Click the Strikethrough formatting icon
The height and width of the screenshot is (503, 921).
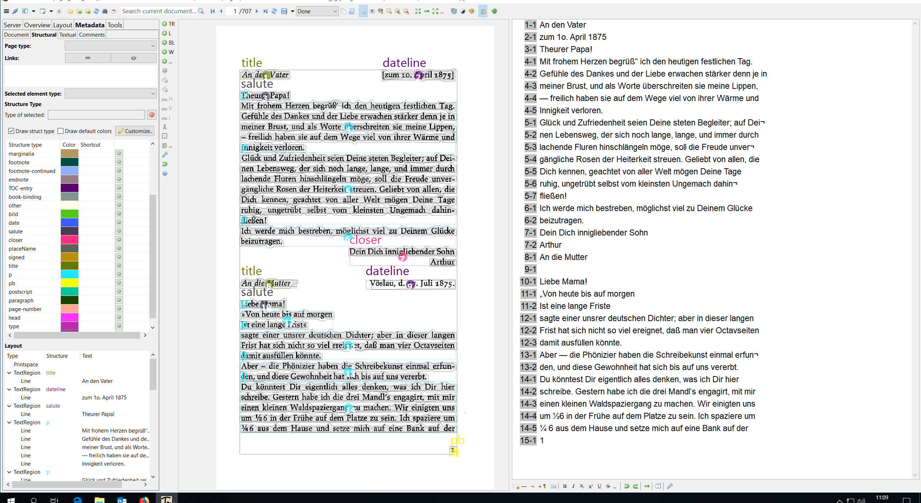point(608,486)
